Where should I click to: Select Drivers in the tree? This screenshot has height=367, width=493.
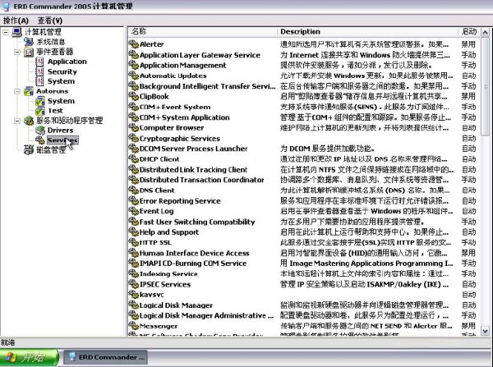coord(60,131)
